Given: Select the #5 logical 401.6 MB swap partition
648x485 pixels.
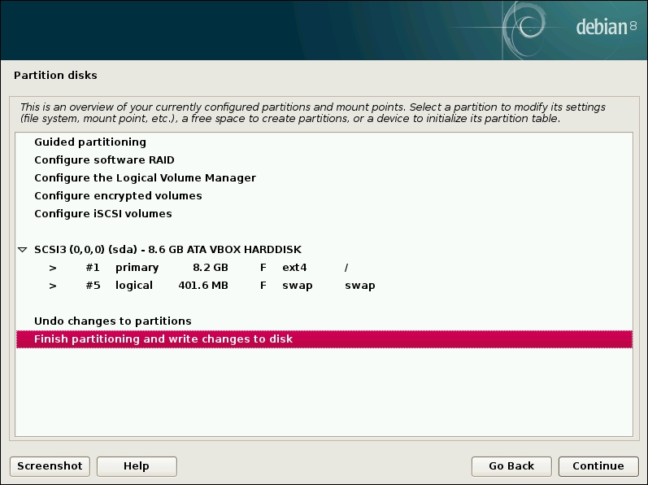Looking at the screenshot, I should click(x=324, y=286).
